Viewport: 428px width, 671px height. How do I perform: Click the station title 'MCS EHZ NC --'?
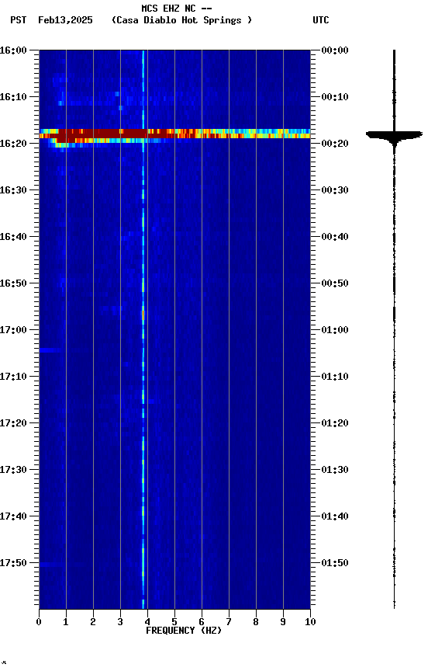(x=177, y=8)
